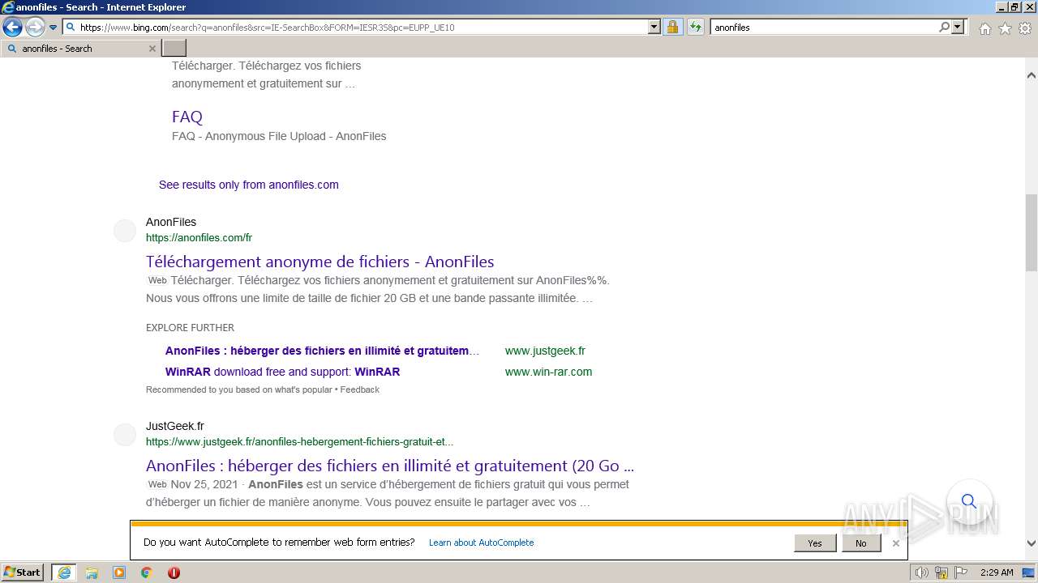Click the JustGeek.fr favicon circle
Image resolution: width=1038 pixels, height=583 pixels.
[125, 435]
